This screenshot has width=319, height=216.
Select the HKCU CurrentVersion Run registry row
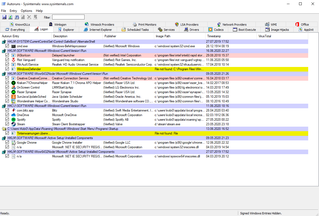[155, 106]
